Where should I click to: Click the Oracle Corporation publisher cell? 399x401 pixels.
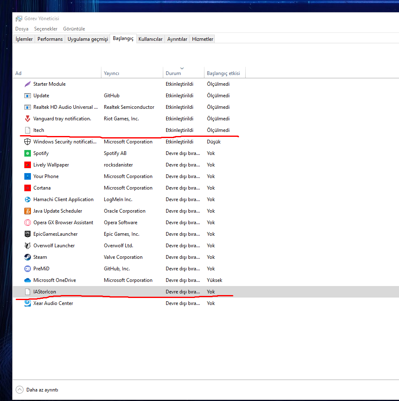[x=124, y=211]
